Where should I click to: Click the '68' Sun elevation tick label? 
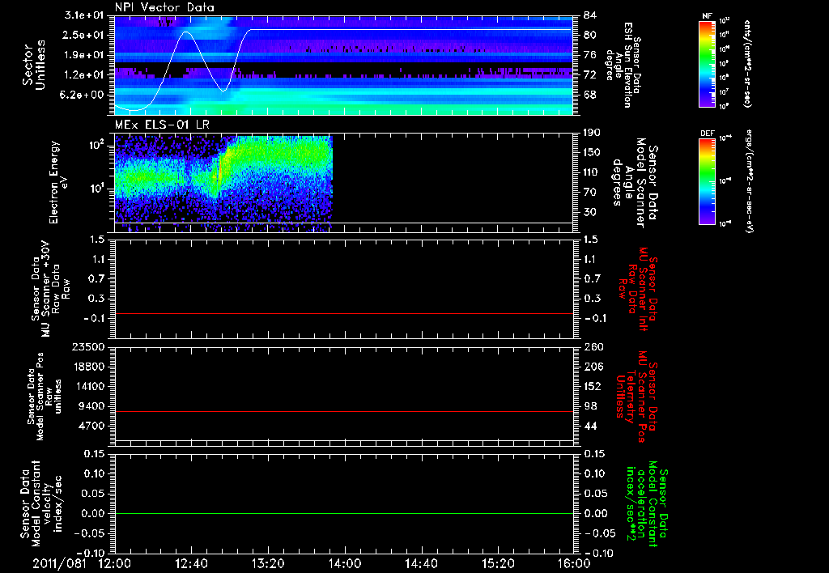590,95
